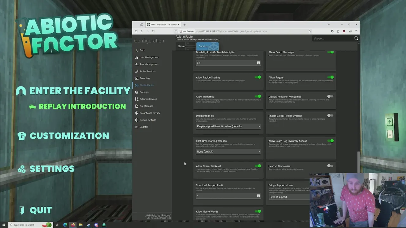Screen dimensions: 406x228
Task: Click the configuration Search input field
Action: [x=332, y=38]
